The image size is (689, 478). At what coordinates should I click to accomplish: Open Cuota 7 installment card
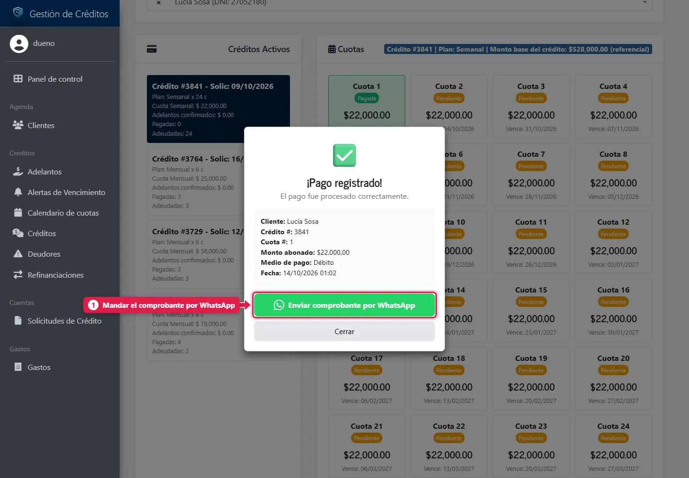[531, 174]
